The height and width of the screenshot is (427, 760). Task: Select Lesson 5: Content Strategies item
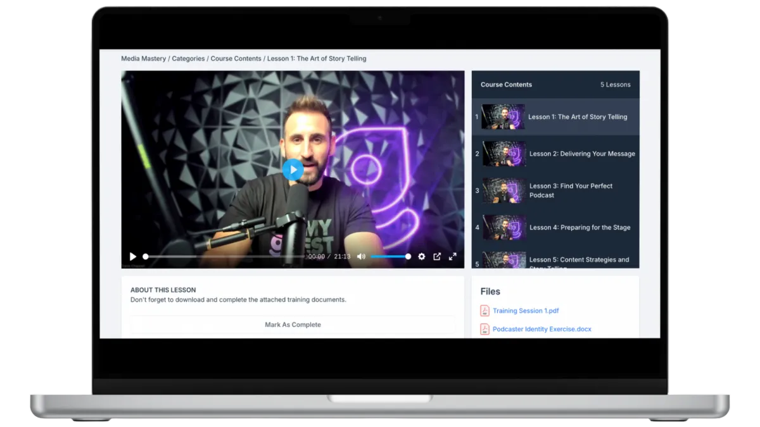[x=555, y=258]
